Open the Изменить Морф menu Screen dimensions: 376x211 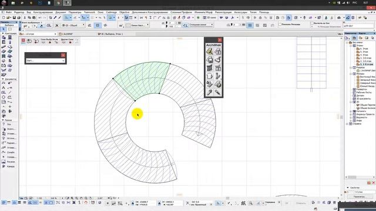203,12
